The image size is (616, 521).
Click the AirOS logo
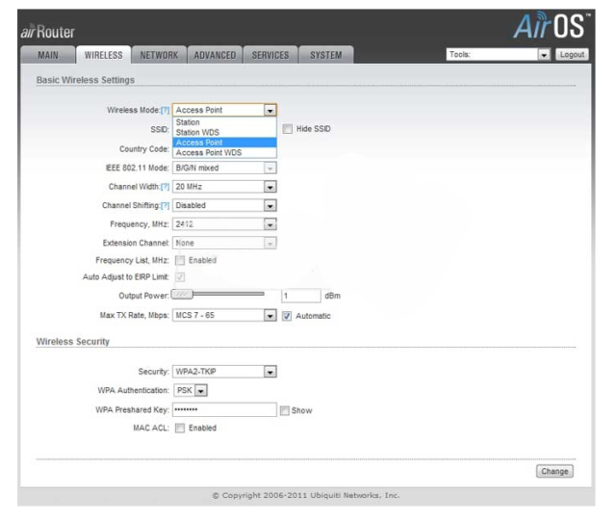552,26
